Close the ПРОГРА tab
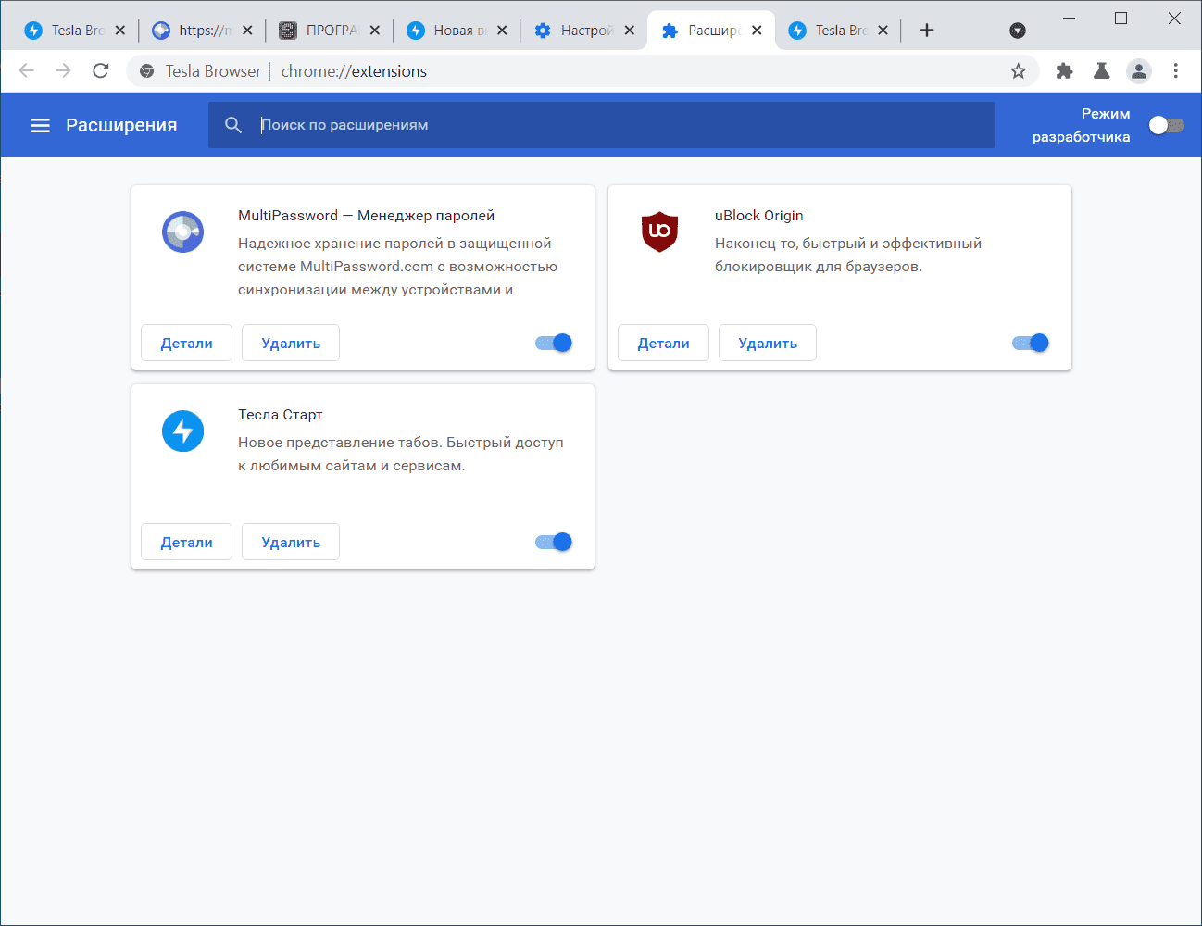 (374, 31)
